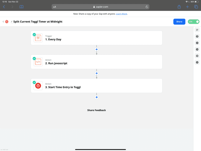Screen dimensions: 201x151
Task: Click the Run Javascript code icon
Action: (x=38, y=62)
